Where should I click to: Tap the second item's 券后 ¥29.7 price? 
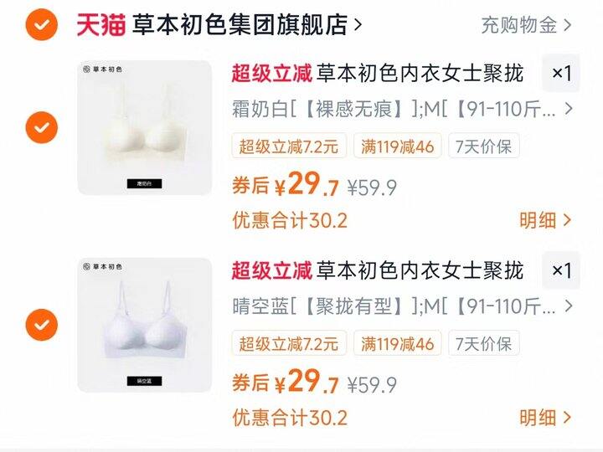[x=285, y=382]
